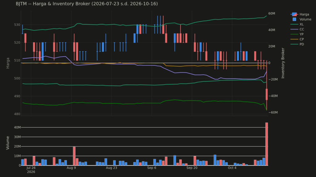
Task: Click the chart title BJTM Harga & Inventory Broker
Action: [87, 4]
